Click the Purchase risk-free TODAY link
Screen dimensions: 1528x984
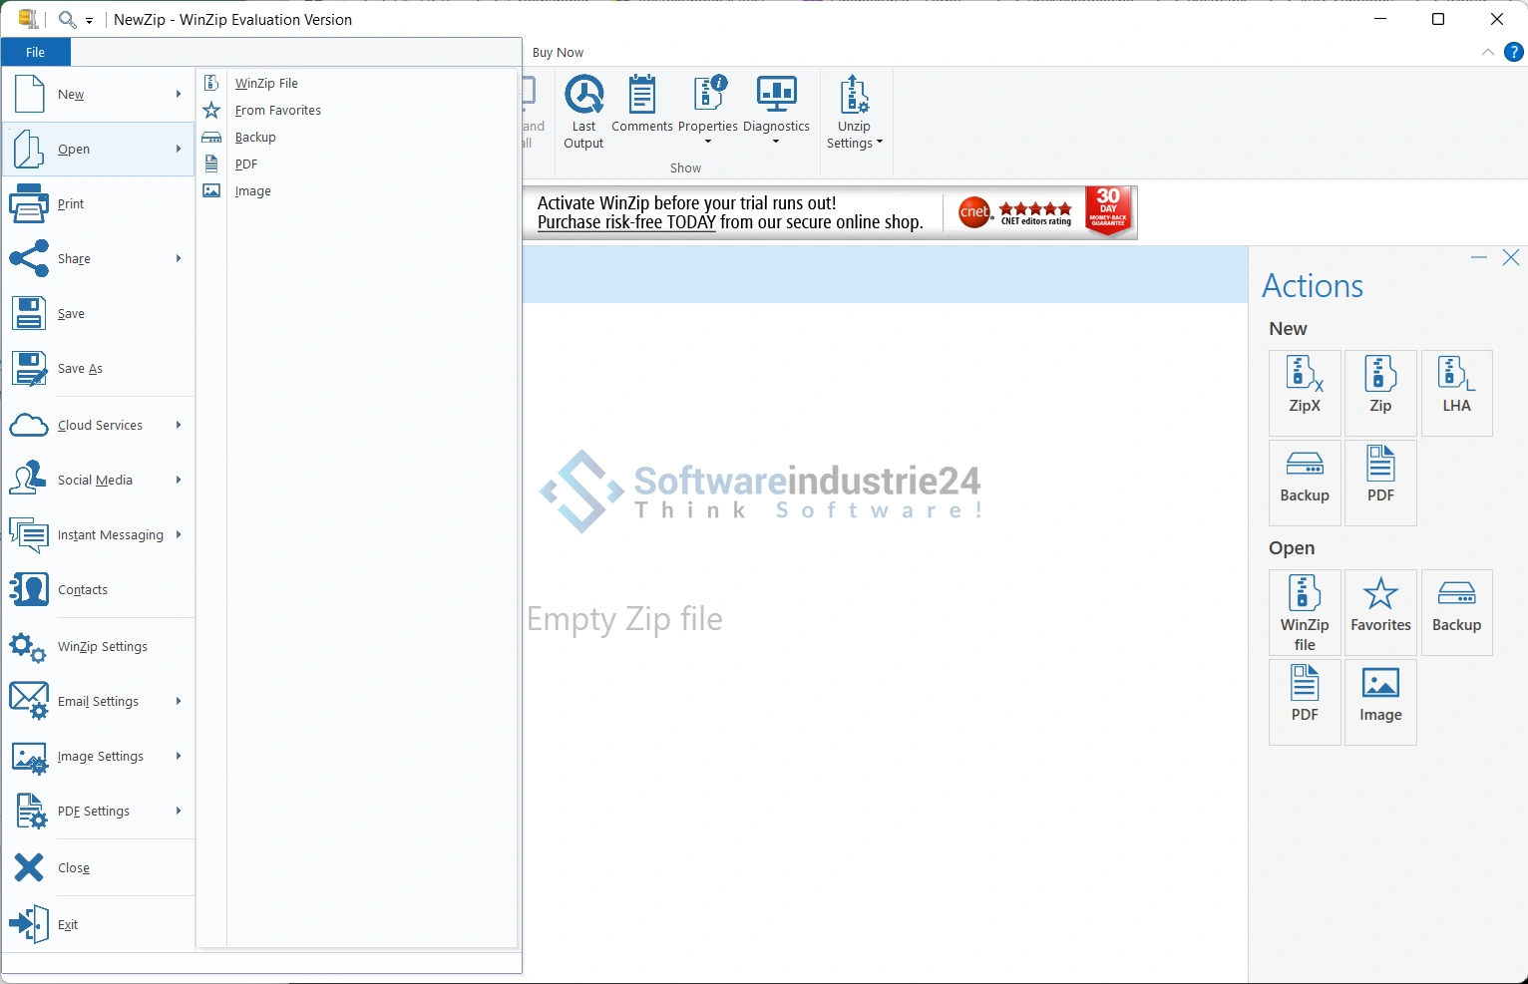(x=626, y=223)
